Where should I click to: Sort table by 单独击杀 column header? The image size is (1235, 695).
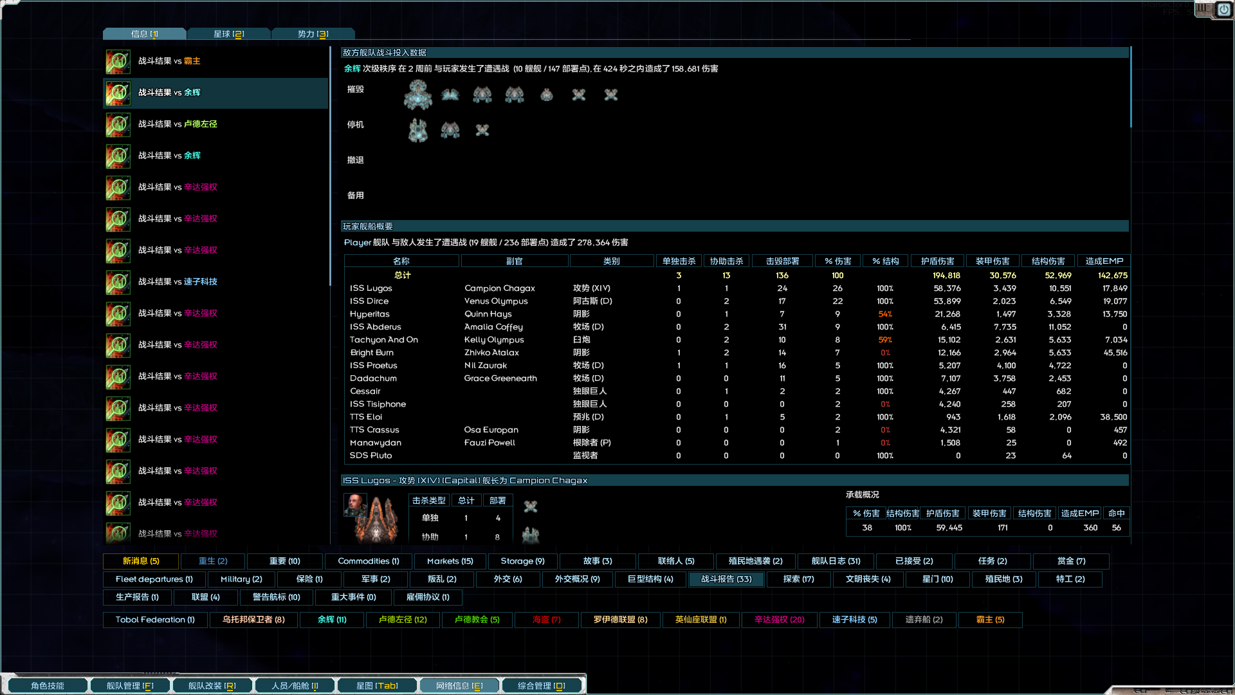point(679,261)
